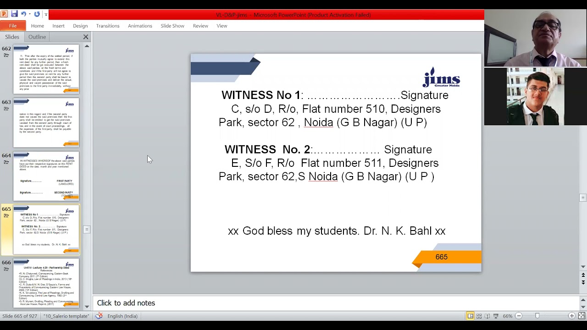Screen dimensions: 587x330
Task: Click the spell check status icon
Action: [x=99, y=316]
